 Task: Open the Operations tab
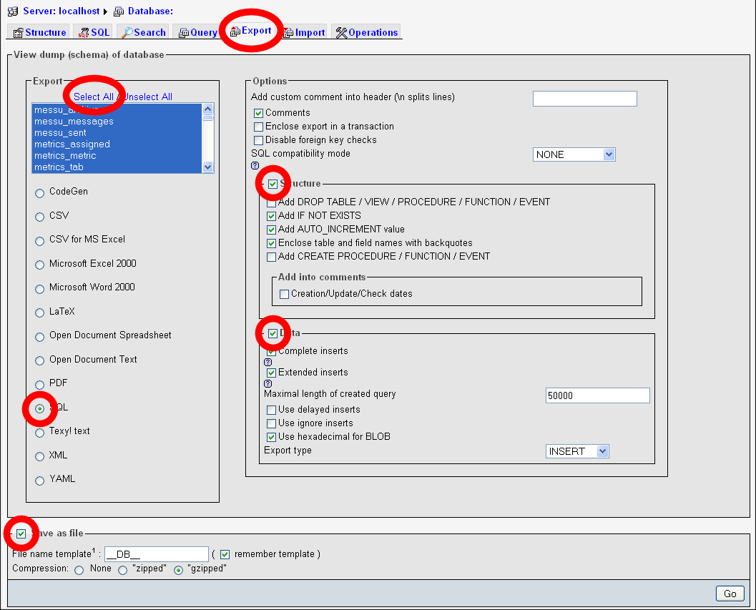pyautogui.click(x=367, y=32)
